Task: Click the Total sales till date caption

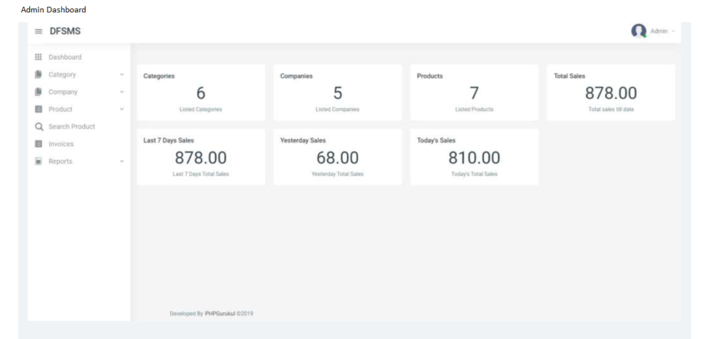Action: 611,110
